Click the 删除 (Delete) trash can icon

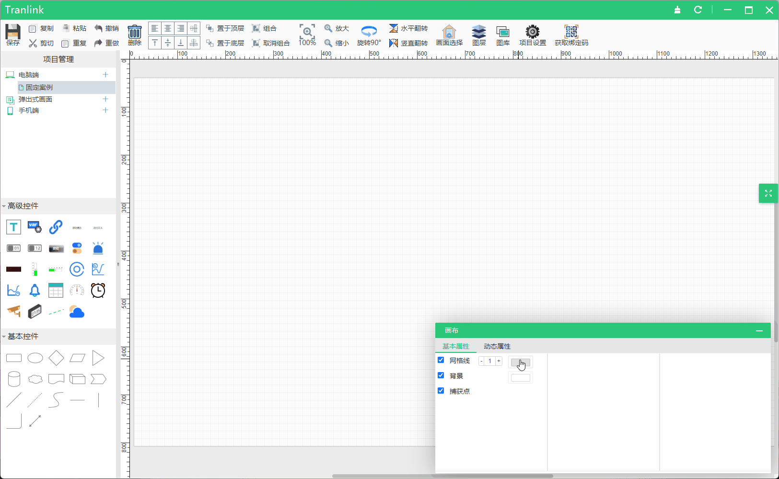pos(135,32)
